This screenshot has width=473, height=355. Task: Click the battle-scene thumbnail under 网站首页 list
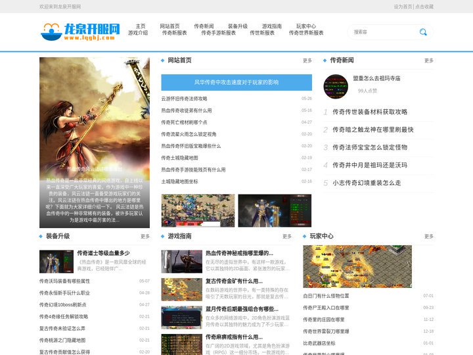[x=198, y=210]
